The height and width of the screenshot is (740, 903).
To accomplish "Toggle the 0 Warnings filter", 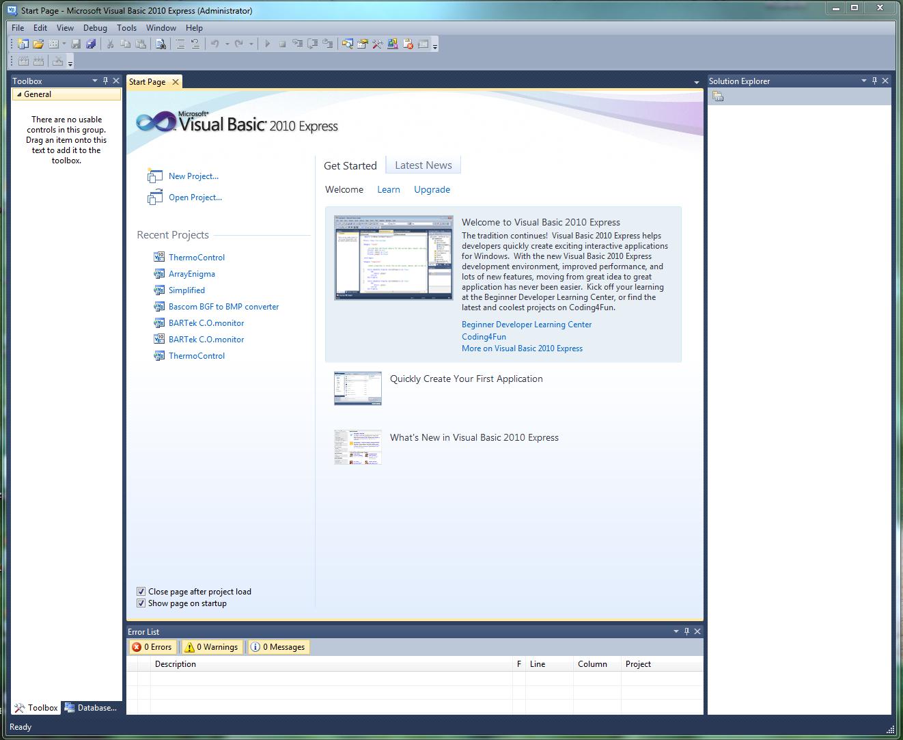I will coord(211,647).
